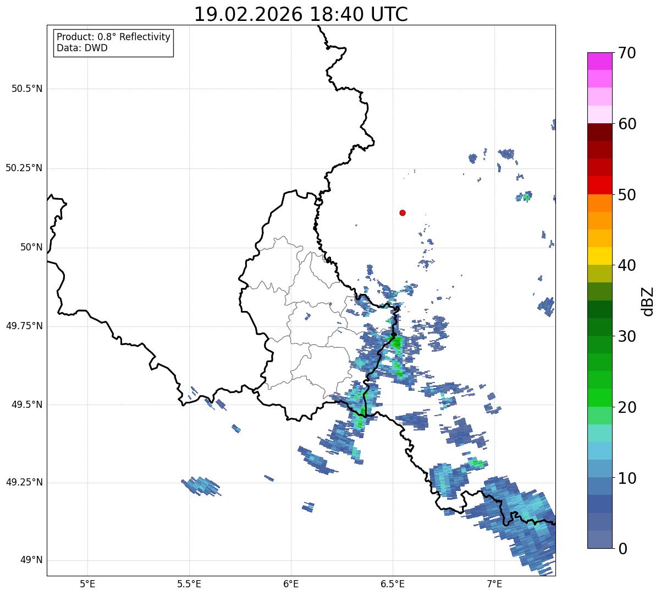Click the 7°E longitude label

click(494, 583)
